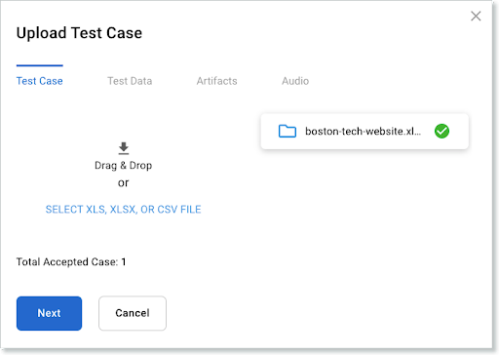Close the Upload Test Case dialog
Image resolution: width=499 pixels, height=355 pixels.
[476, 16]
